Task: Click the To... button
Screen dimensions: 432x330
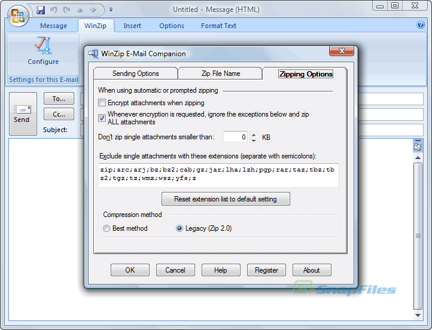Action: click(x=59, y=99)
